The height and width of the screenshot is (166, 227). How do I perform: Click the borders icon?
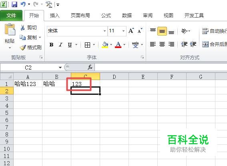click(87, 45)
